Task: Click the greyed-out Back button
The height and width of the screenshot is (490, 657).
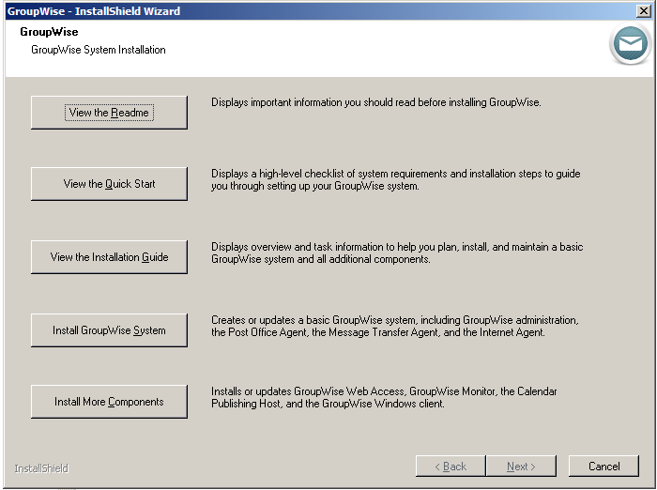Action: 450,467
